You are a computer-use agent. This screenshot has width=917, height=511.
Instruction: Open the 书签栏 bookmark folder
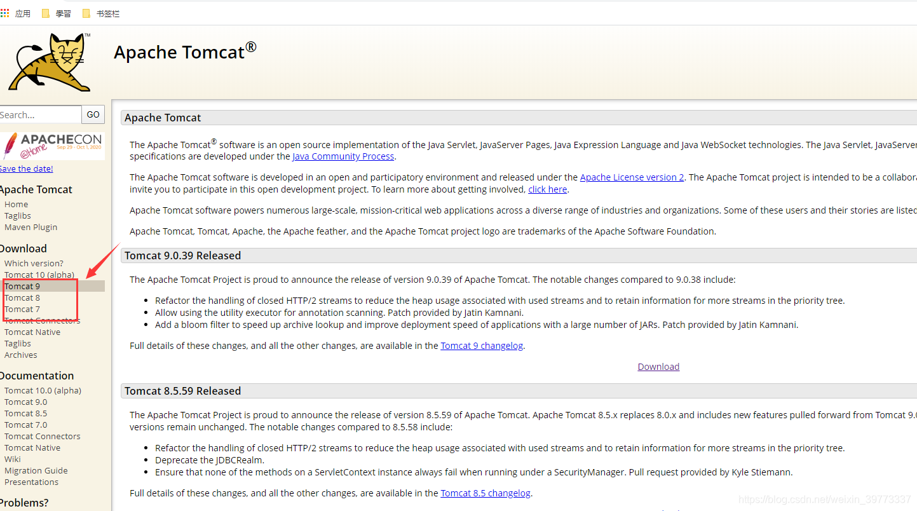tap(101, 13)
